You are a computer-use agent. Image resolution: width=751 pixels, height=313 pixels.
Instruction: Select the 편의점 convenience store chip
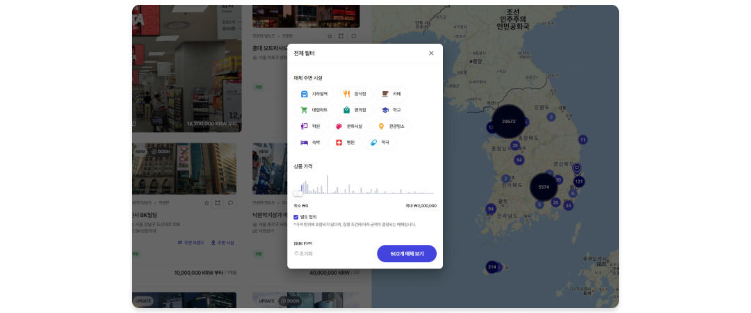pyautogui.click(x=354, y=110)
